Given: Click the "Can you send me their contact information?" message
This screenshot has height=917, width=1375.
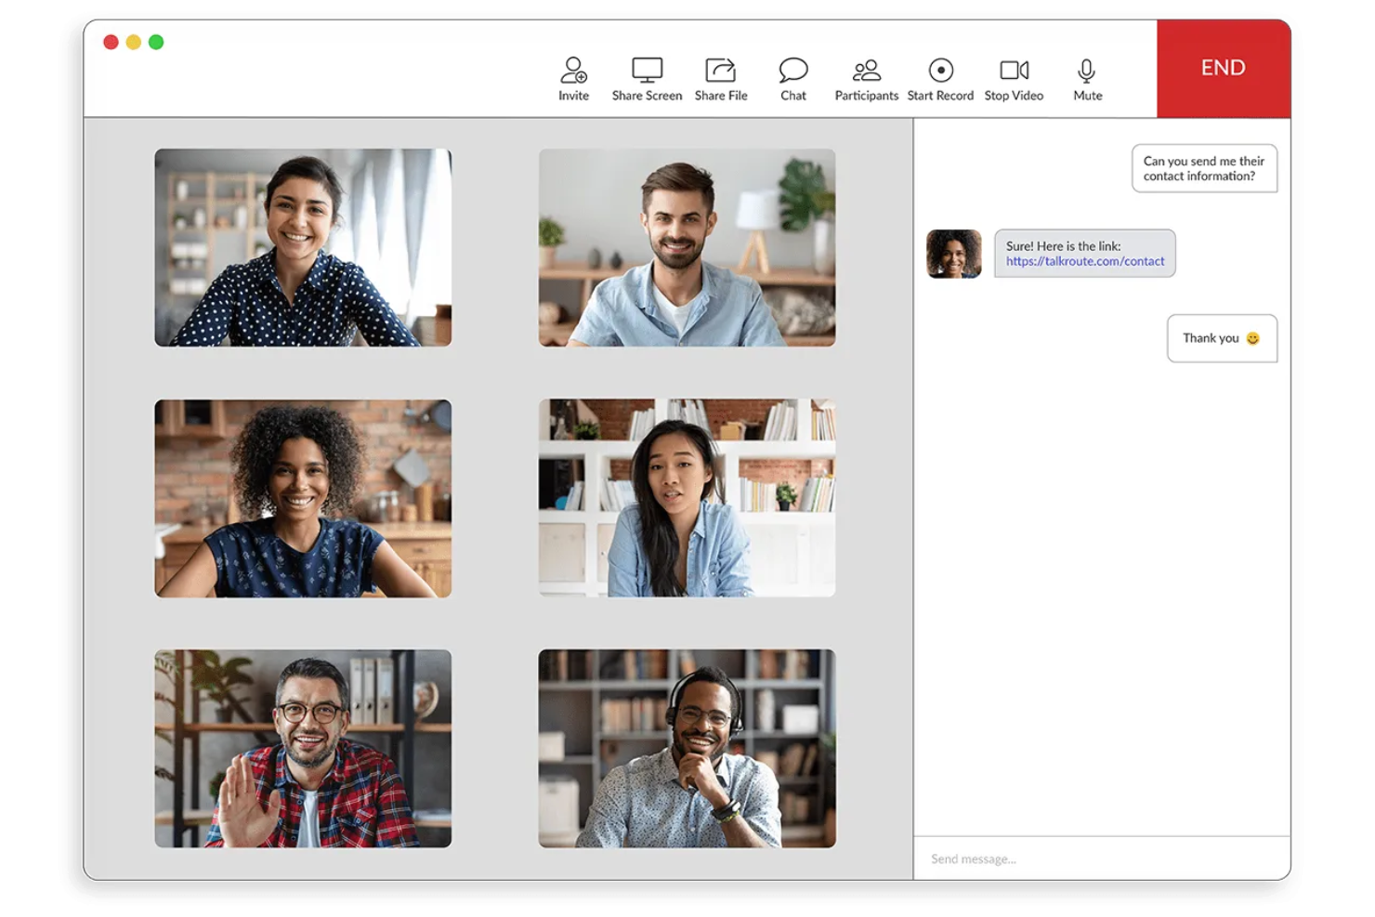Looking at the screenshot, I should point(1204,168).
